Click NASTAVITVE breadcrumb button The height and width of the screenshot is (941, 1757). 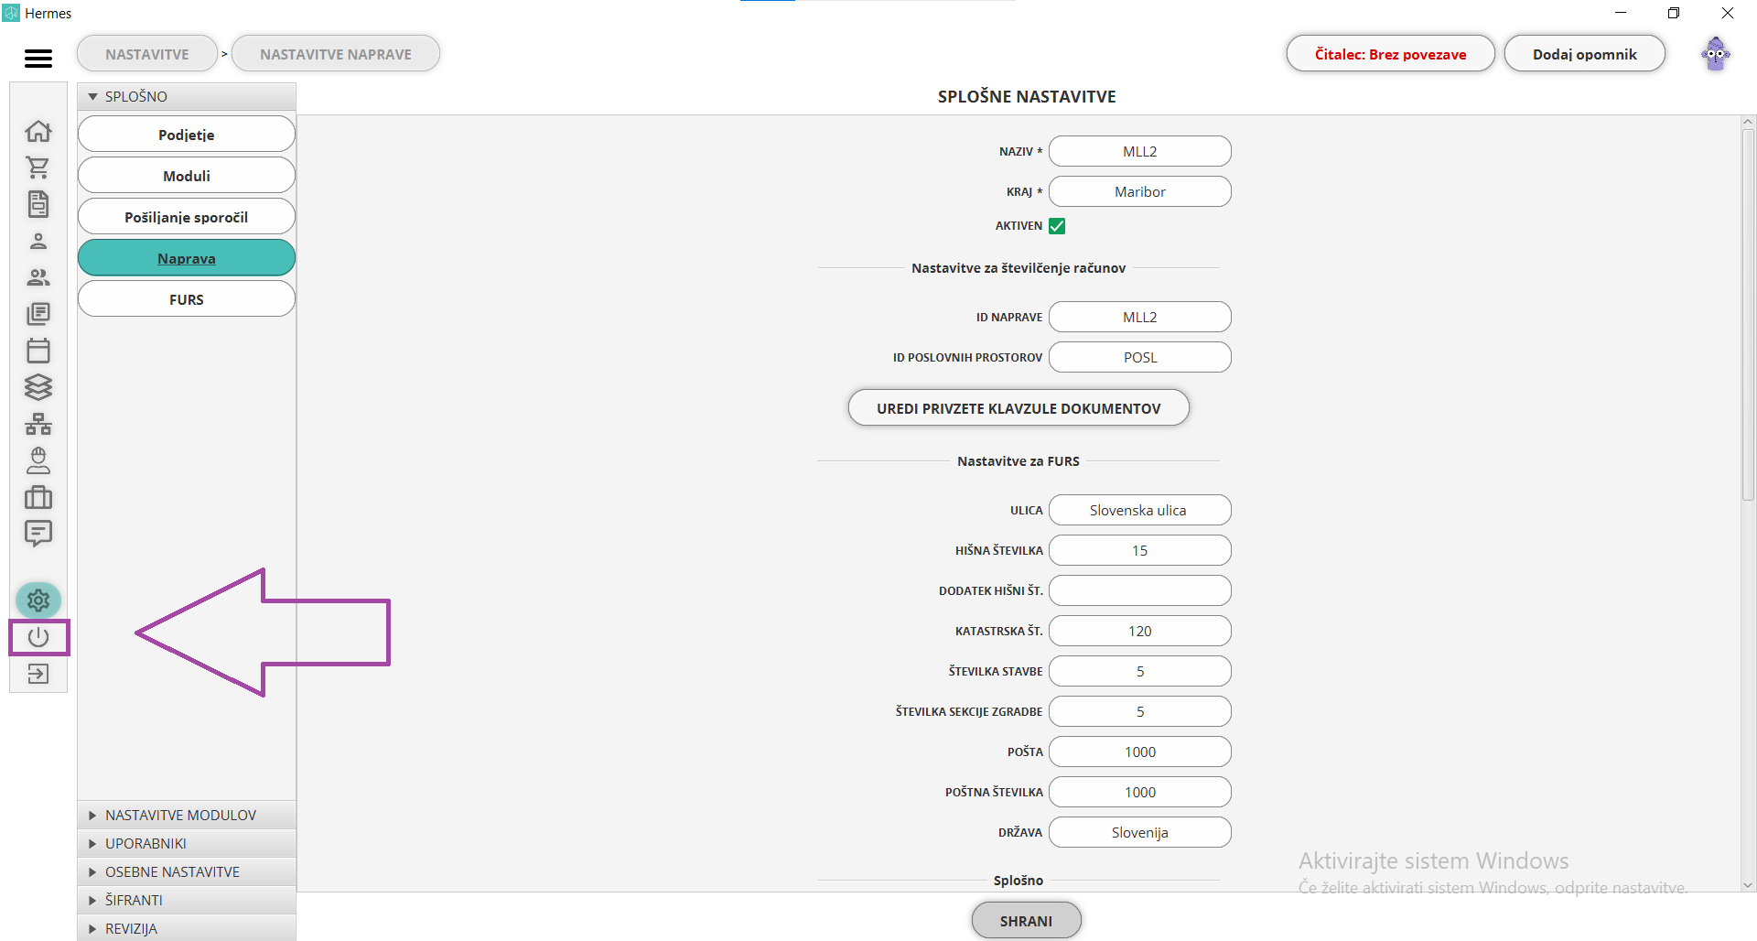[147, 54]
